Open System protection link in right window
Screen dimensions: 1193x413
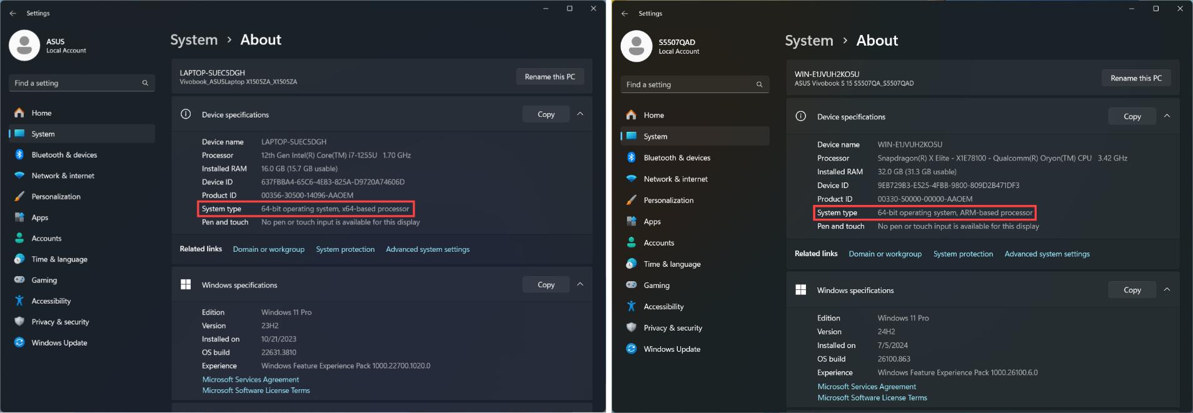pos(963,254)
